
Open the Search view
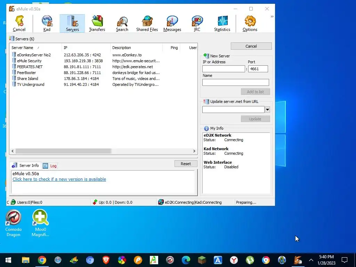pos(122,23)
